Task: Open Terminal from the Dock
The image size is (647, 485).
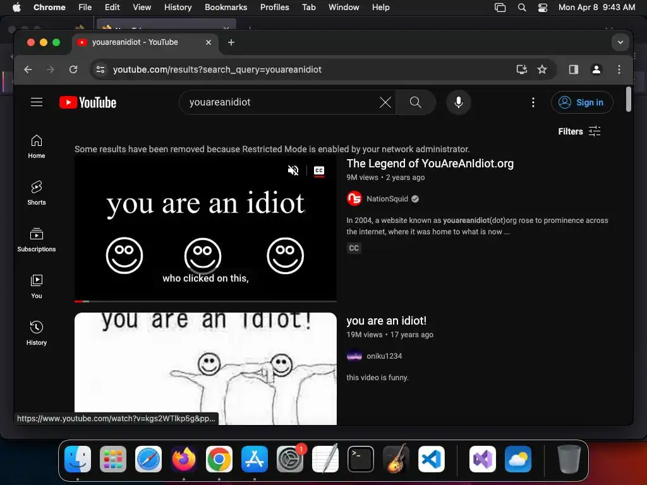Action: [x=361, y=458]
